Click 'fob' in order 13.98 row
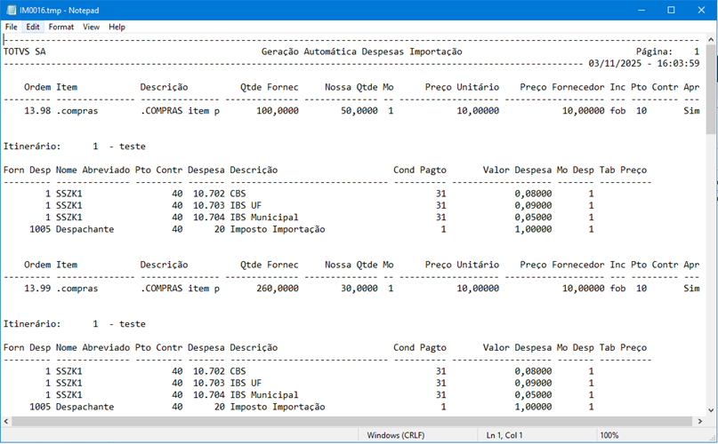The image size is (718, 444). [x=617, y=111]
